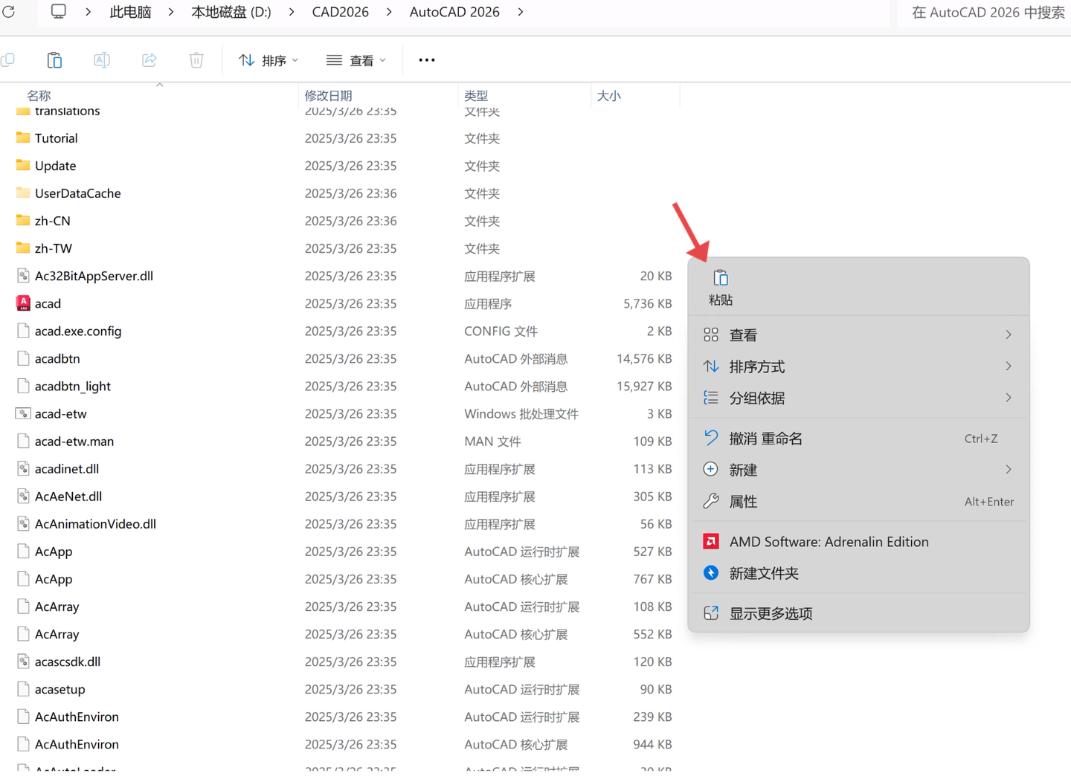The width and height of the screenshot is (1071, 776).
Task: Click the UserDataCache folder icon
Action: pos(23,193)
